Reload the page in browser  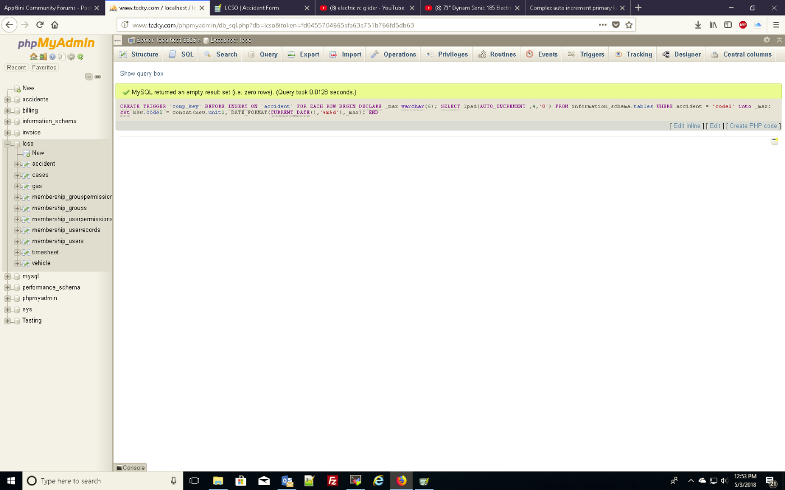pos(40,25)
